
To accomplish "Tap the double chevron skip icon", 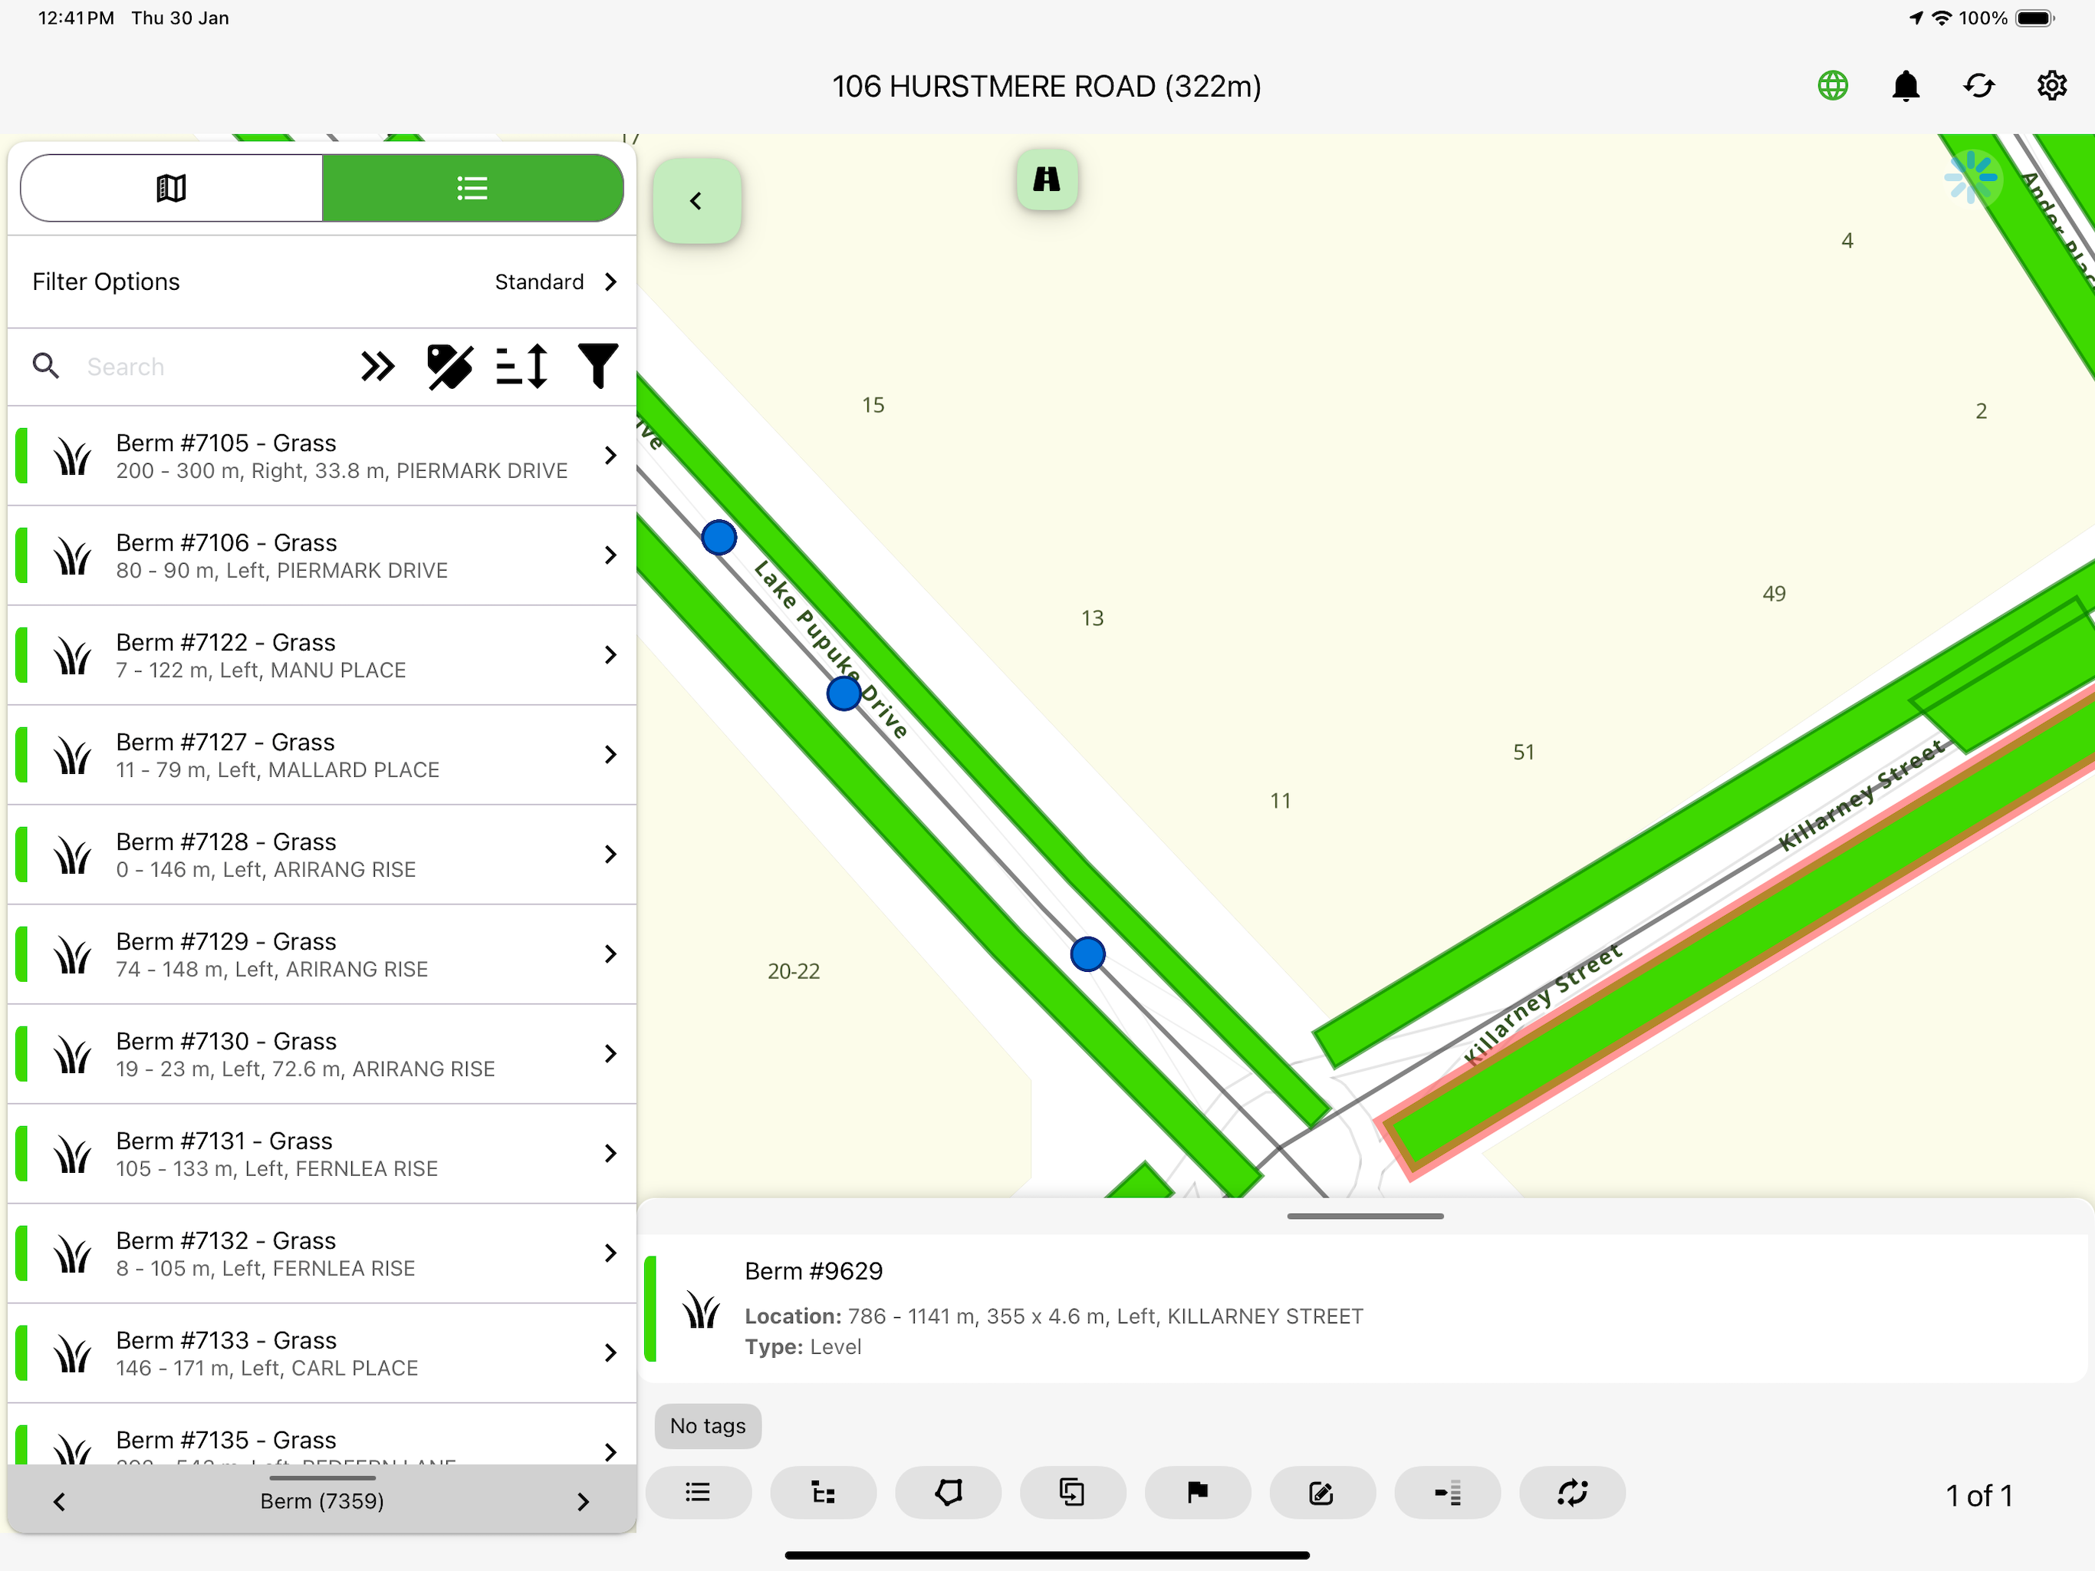I will [377, 367].
